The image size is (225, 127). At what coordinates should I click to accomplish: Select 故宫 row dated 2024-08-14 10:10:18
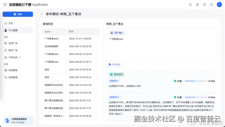coord(71,70)
